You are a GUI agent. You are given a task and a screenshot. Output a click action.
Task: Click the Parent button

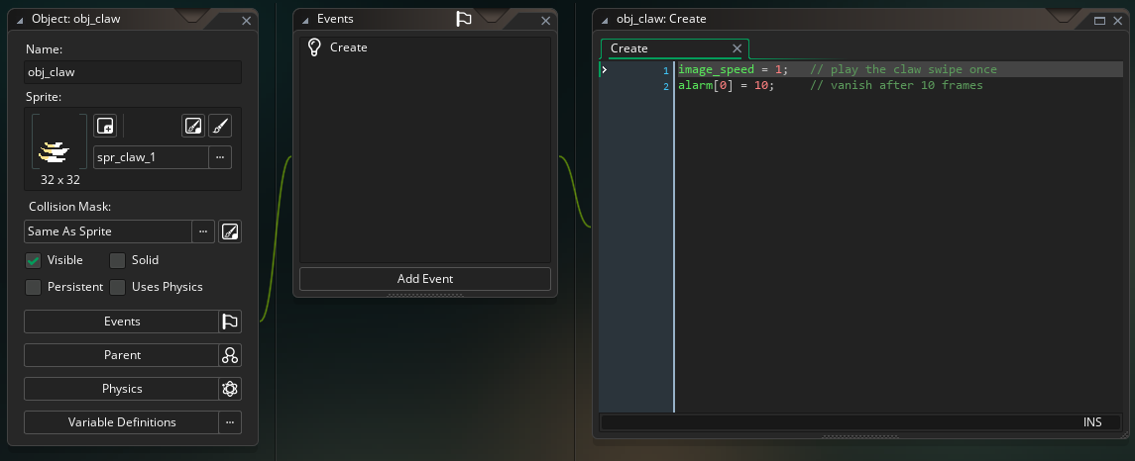click(x=122, y=355)
